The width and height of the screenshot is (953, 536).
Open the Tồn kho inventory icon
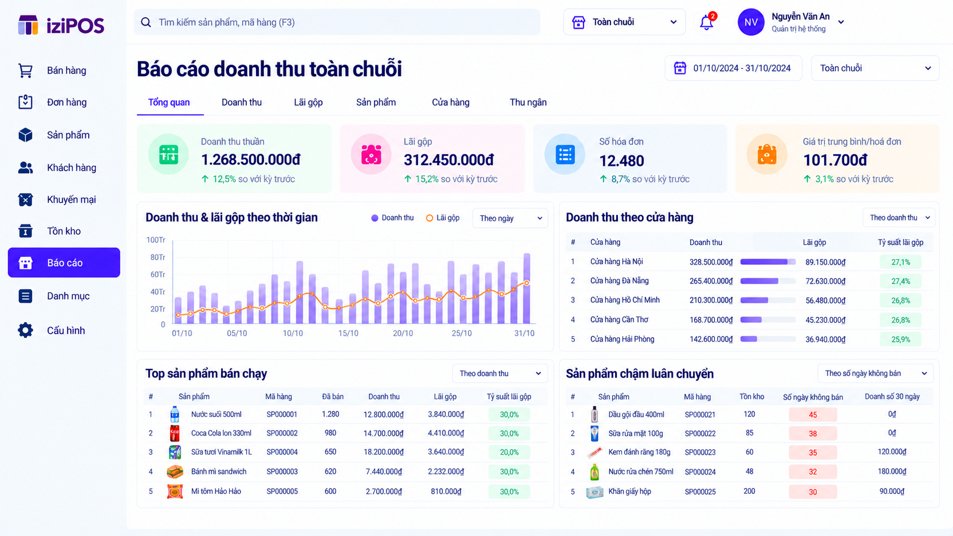[x=25, y=231]
